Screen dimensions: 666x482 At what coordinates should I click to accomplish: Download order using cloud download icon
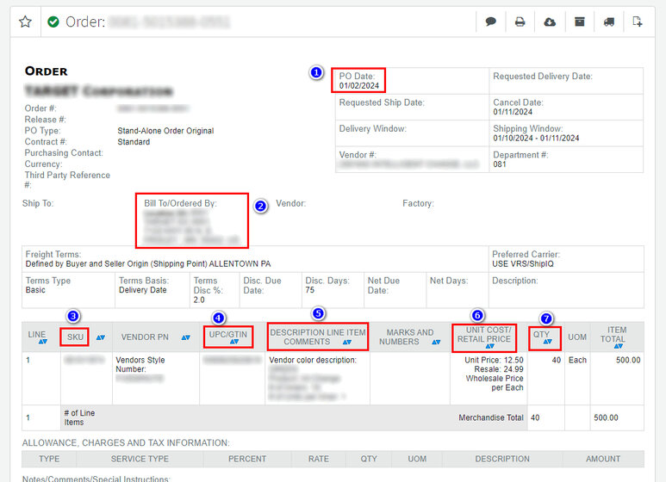550,22
